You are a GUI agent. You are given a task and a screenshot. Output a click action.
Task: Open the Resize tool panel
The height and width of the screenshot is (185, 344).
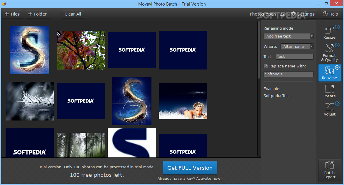point(329,32)
